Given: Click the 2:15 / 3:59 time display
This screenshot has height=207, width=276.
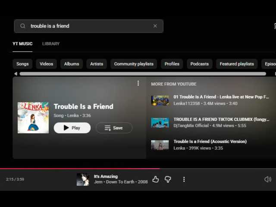Looking at the screenshot, I should [15, 179].
